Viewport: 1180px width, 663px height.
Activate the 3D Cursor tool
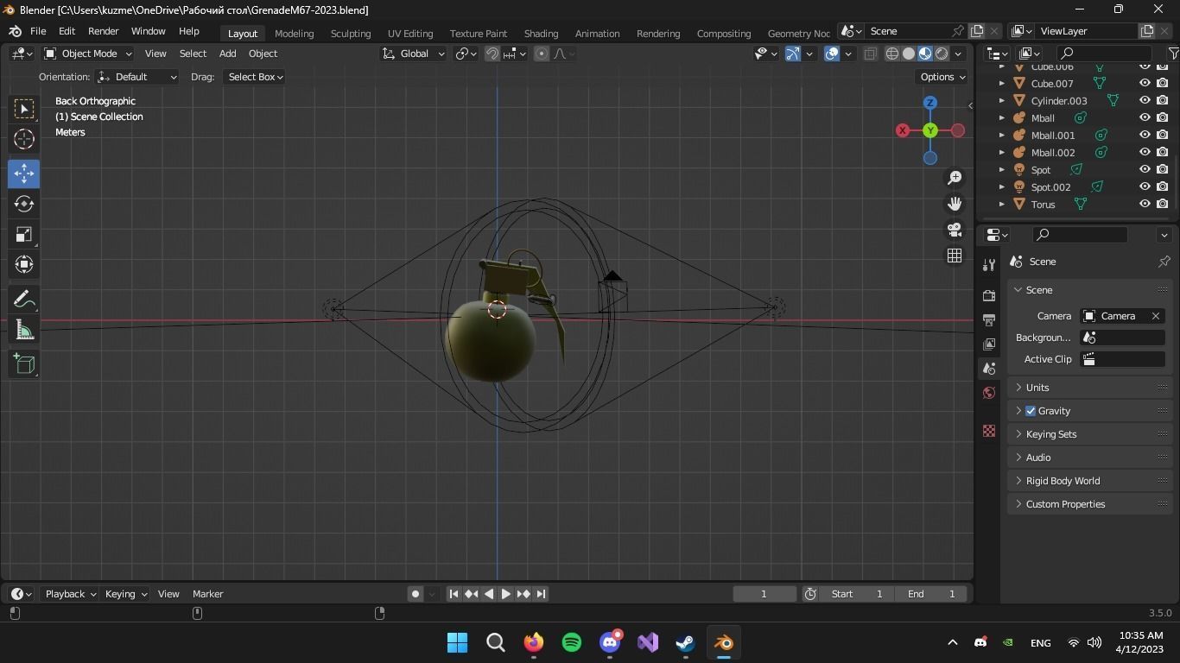[x=23, y=139]
